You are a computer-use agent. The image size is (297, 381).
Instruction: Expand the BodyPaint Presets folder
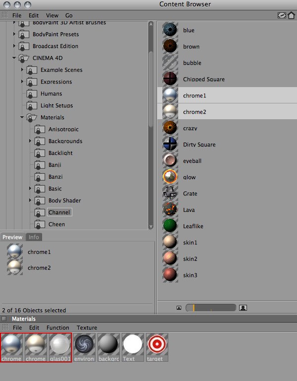pyautogui.click(x=14, y=34)
